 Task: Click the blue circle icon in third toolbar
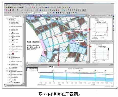tap(54, 13)
